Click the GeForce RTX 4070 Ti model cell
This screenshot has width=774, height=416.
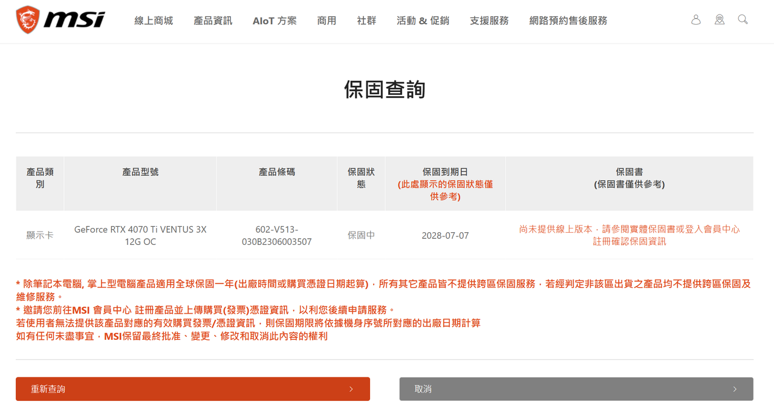click(x=140, y=235)
